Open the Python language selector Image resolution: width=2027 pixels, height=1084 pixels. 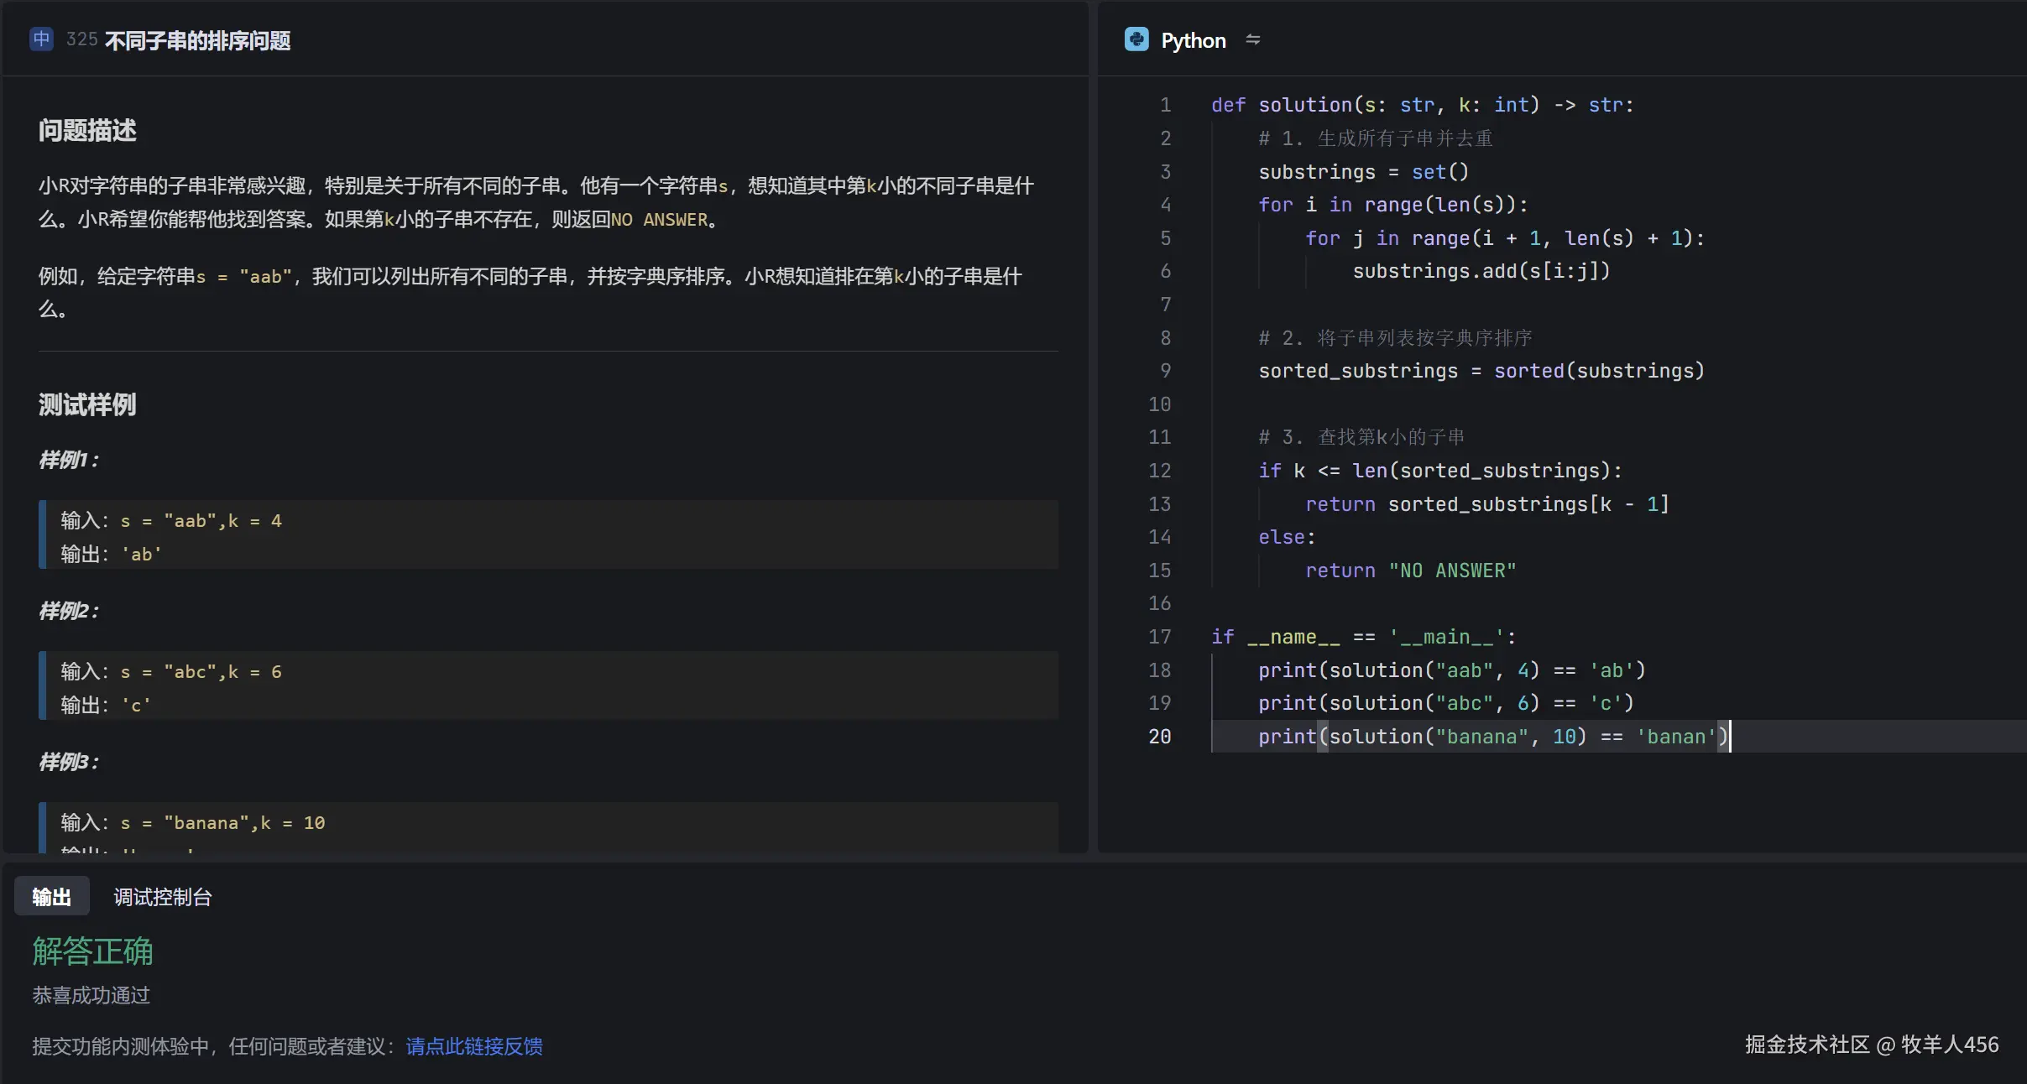pos(1192,40)
